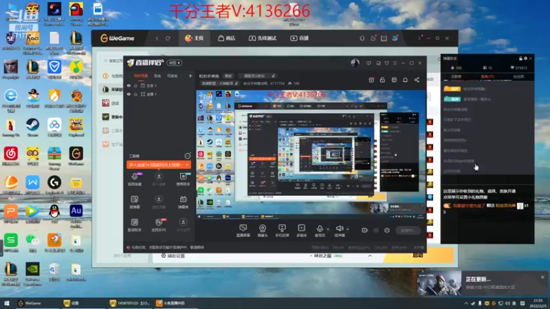Screen dimensions: 550x309
Task: Open 辅助设置 in WeGame
Action: [173, 255]
